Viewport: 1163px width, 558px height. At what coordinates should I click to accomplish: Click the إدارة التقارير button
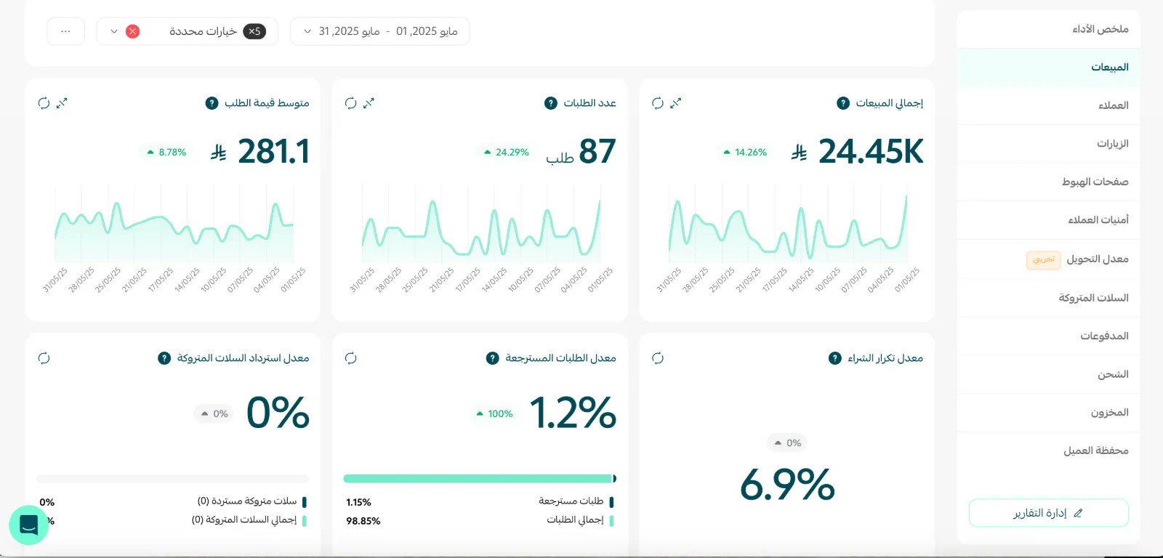[1048, 513]
